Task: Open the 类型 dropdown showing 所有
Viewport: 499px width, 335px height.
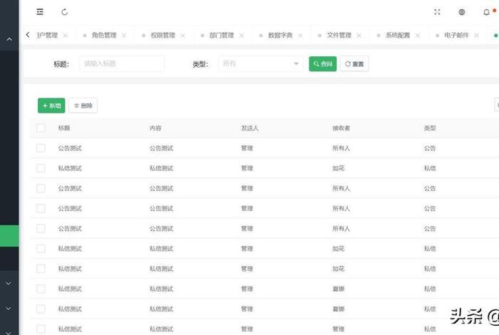Action: tap(261, 63)
